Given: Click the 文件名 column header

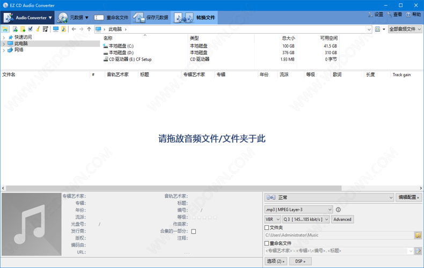Looking at the screenshot, I should click(9, 75).
